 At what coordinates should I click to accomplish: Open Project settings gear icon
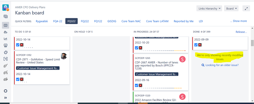click(x=6, y=91)
